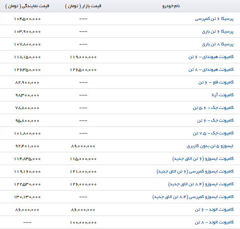Open کامیونت ایسوزو کمپرسی (۸.۴ تن اتاق جدید) link

pos(193,197)
